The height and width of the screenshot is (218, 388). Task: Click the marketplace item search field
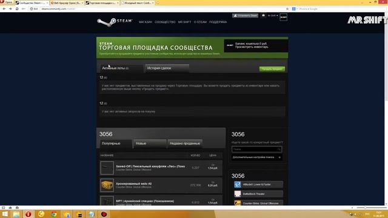pos(257,150)
